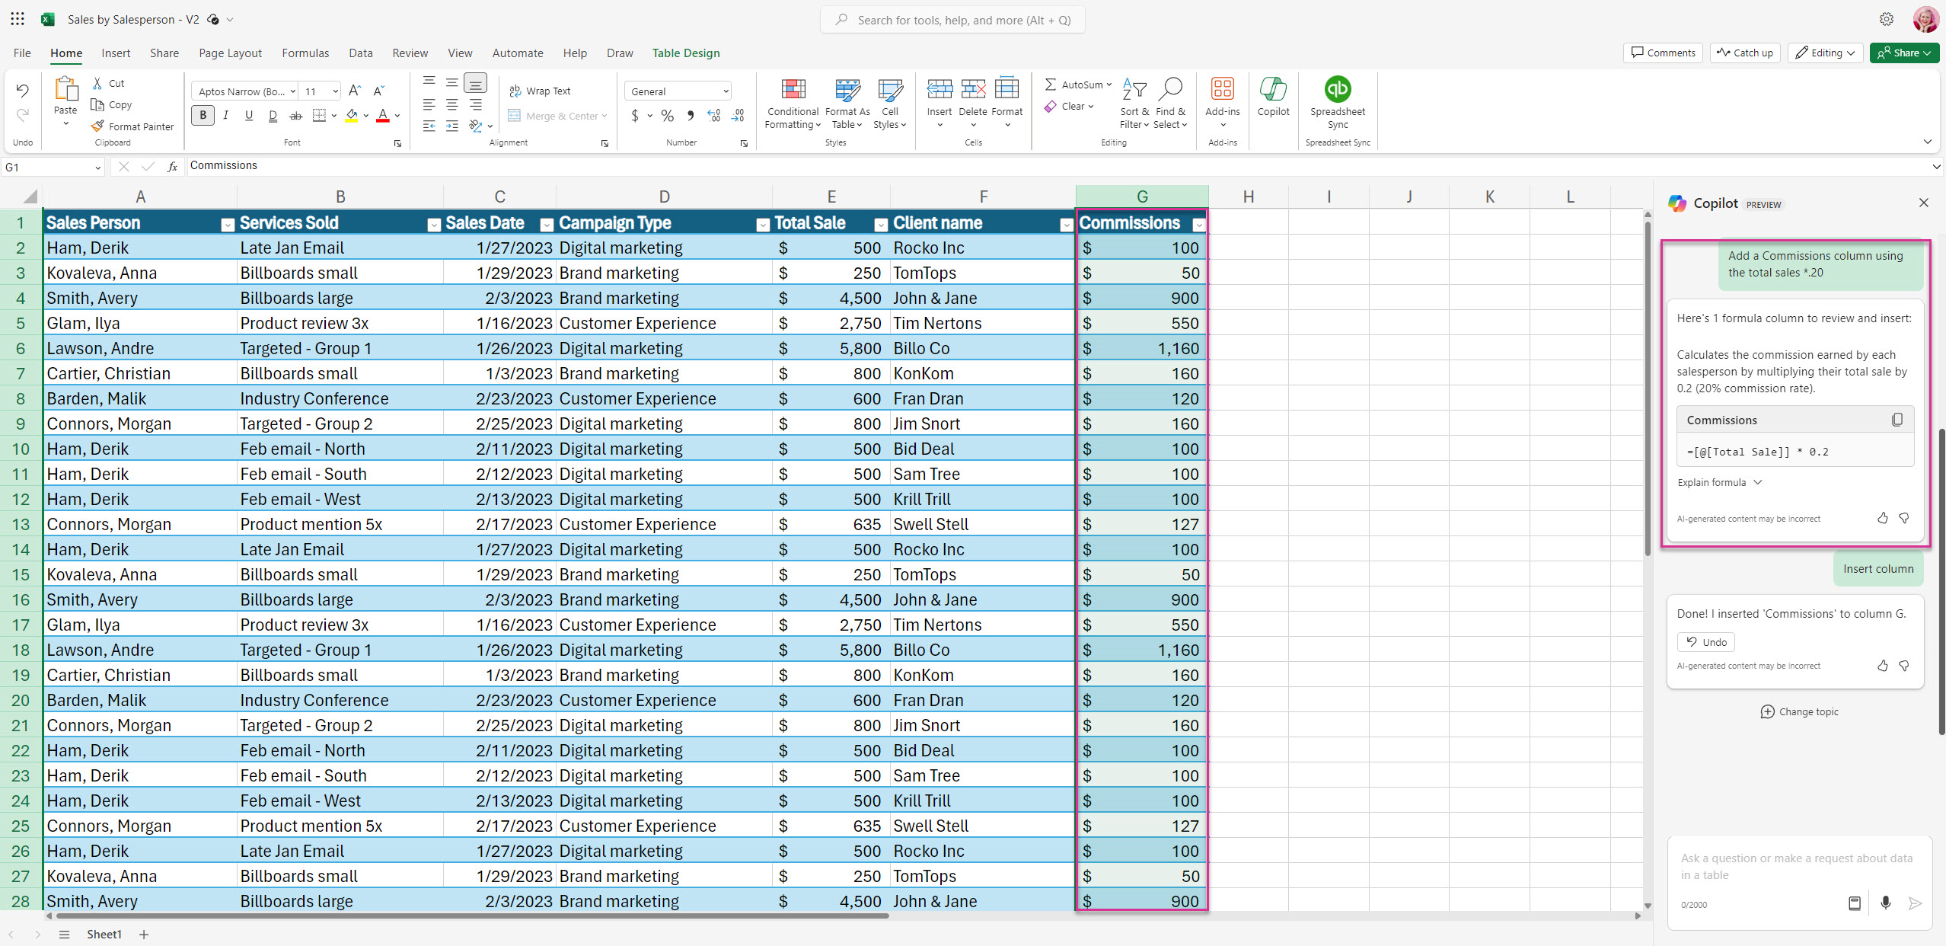Image resolution: width=1946 pixels, height=946 pixels.
Task: Open Conditional Formatting options
Action: point(793,103)
